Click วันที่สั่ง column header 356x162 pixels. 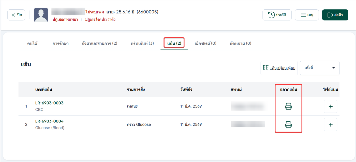point(186,89)
